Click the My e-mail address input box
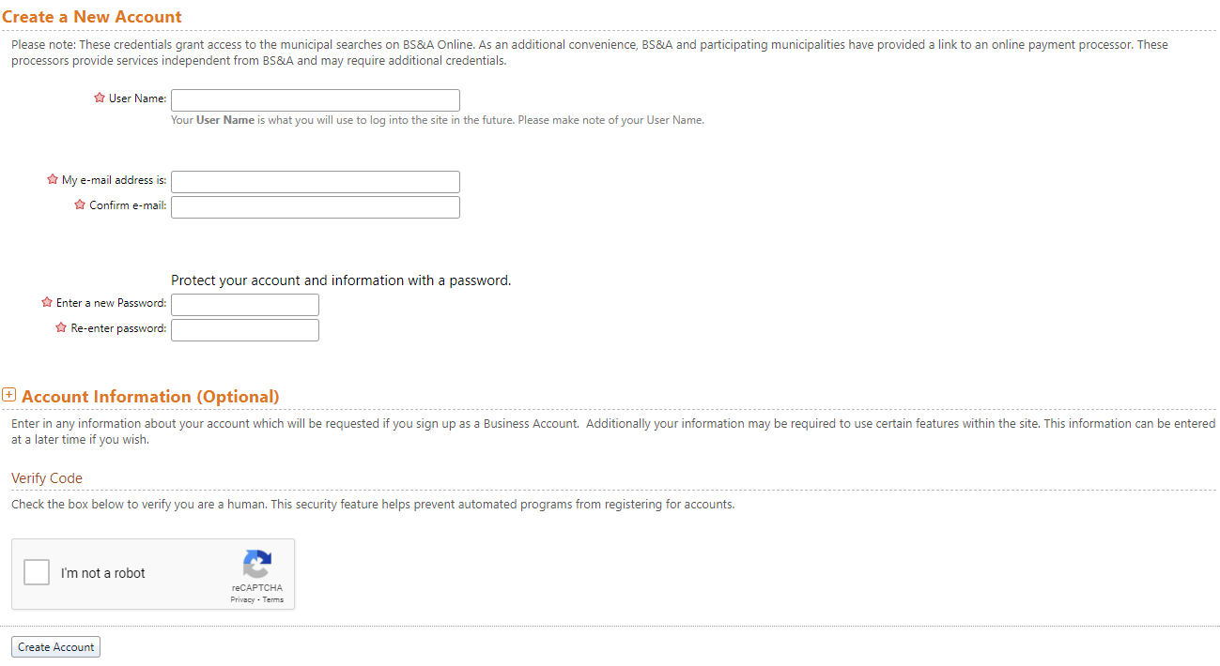This screenshot has width=1220, height=666. coord(315,181)
